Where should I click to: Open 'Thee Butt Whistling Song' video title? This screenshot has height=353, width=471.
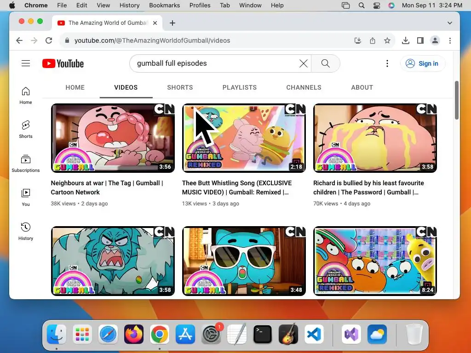pyautogui.click(x=237, y=188)
